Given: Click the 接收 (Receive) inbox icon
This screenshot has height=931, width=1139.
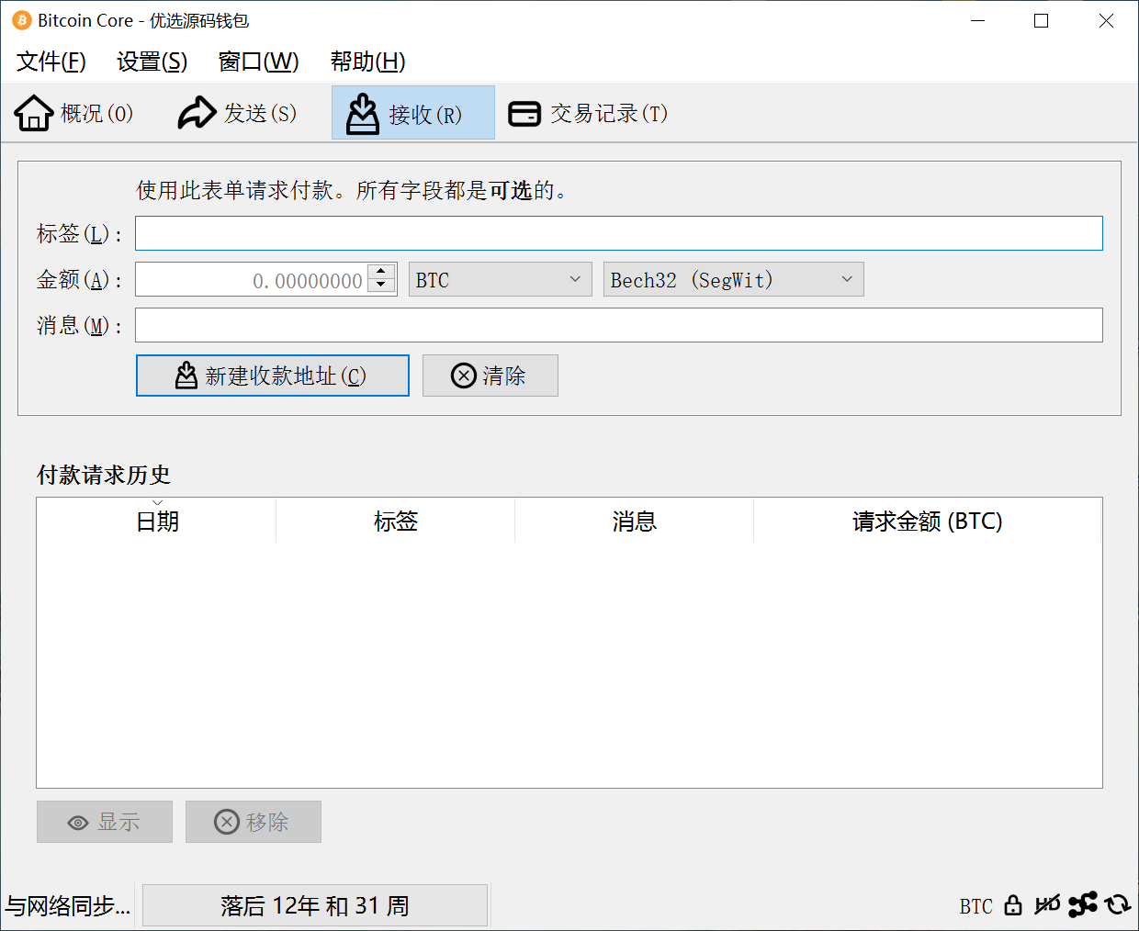Looking at the screenshot, I should click(x=362, y=112).
